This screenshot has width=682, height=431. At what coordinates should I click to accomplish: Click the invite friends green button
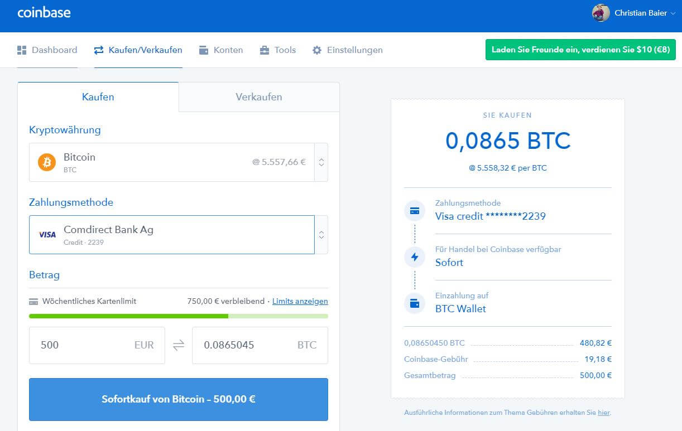(x=581, y=50)
